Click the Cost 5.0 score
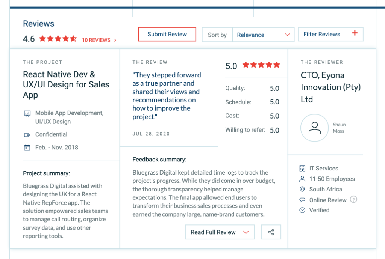This screenshot has width=385, height=259. (x=274, y=116)
